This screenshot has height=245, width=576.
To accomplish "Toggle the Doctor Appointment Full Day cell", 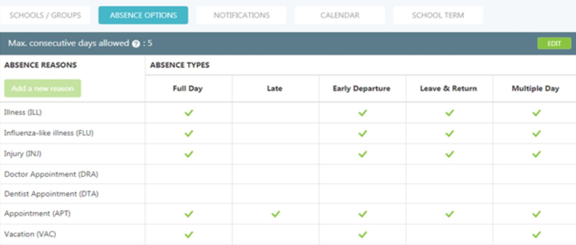I will 189,174.
